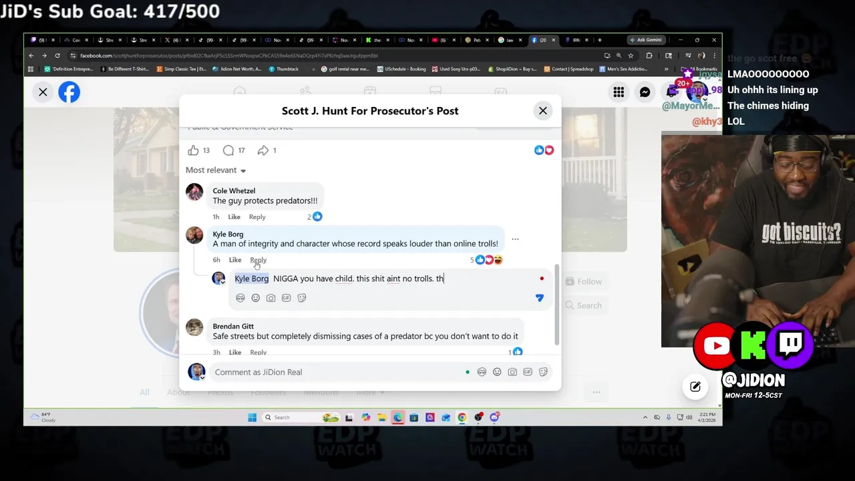The image size is (855, 481).
Task: Click the comment bubble icon showing 17
Action: point(228,150)
